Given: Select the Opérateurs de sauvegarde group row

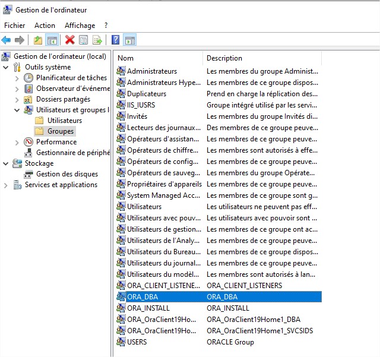Looking at the screenshot, I should click(218, 173).
